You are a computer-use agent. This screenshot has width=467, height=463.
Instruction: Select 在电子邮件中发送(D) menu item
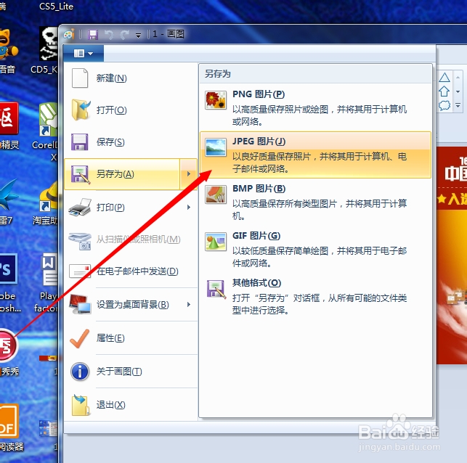tap(131, 271)
